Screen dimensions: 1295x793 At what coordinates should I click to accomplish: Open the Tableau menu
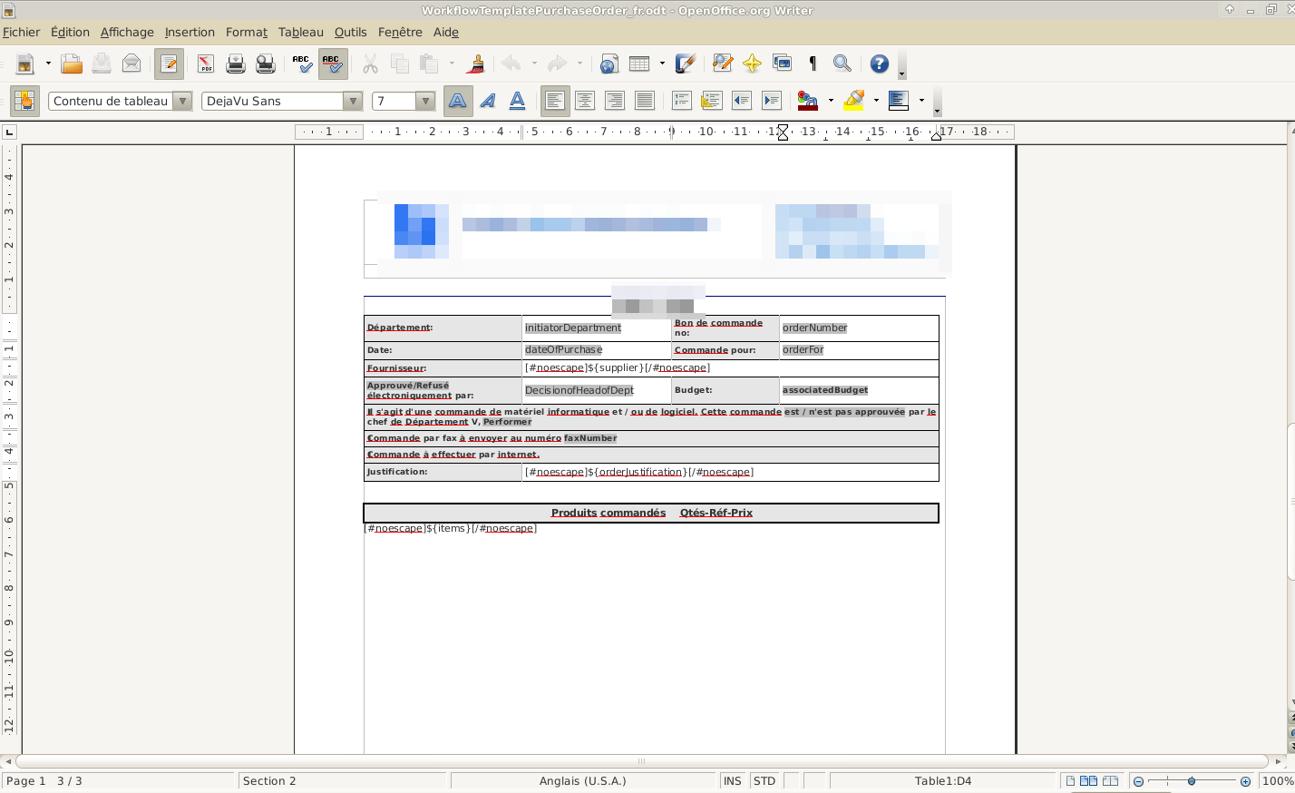click(300, 32)
